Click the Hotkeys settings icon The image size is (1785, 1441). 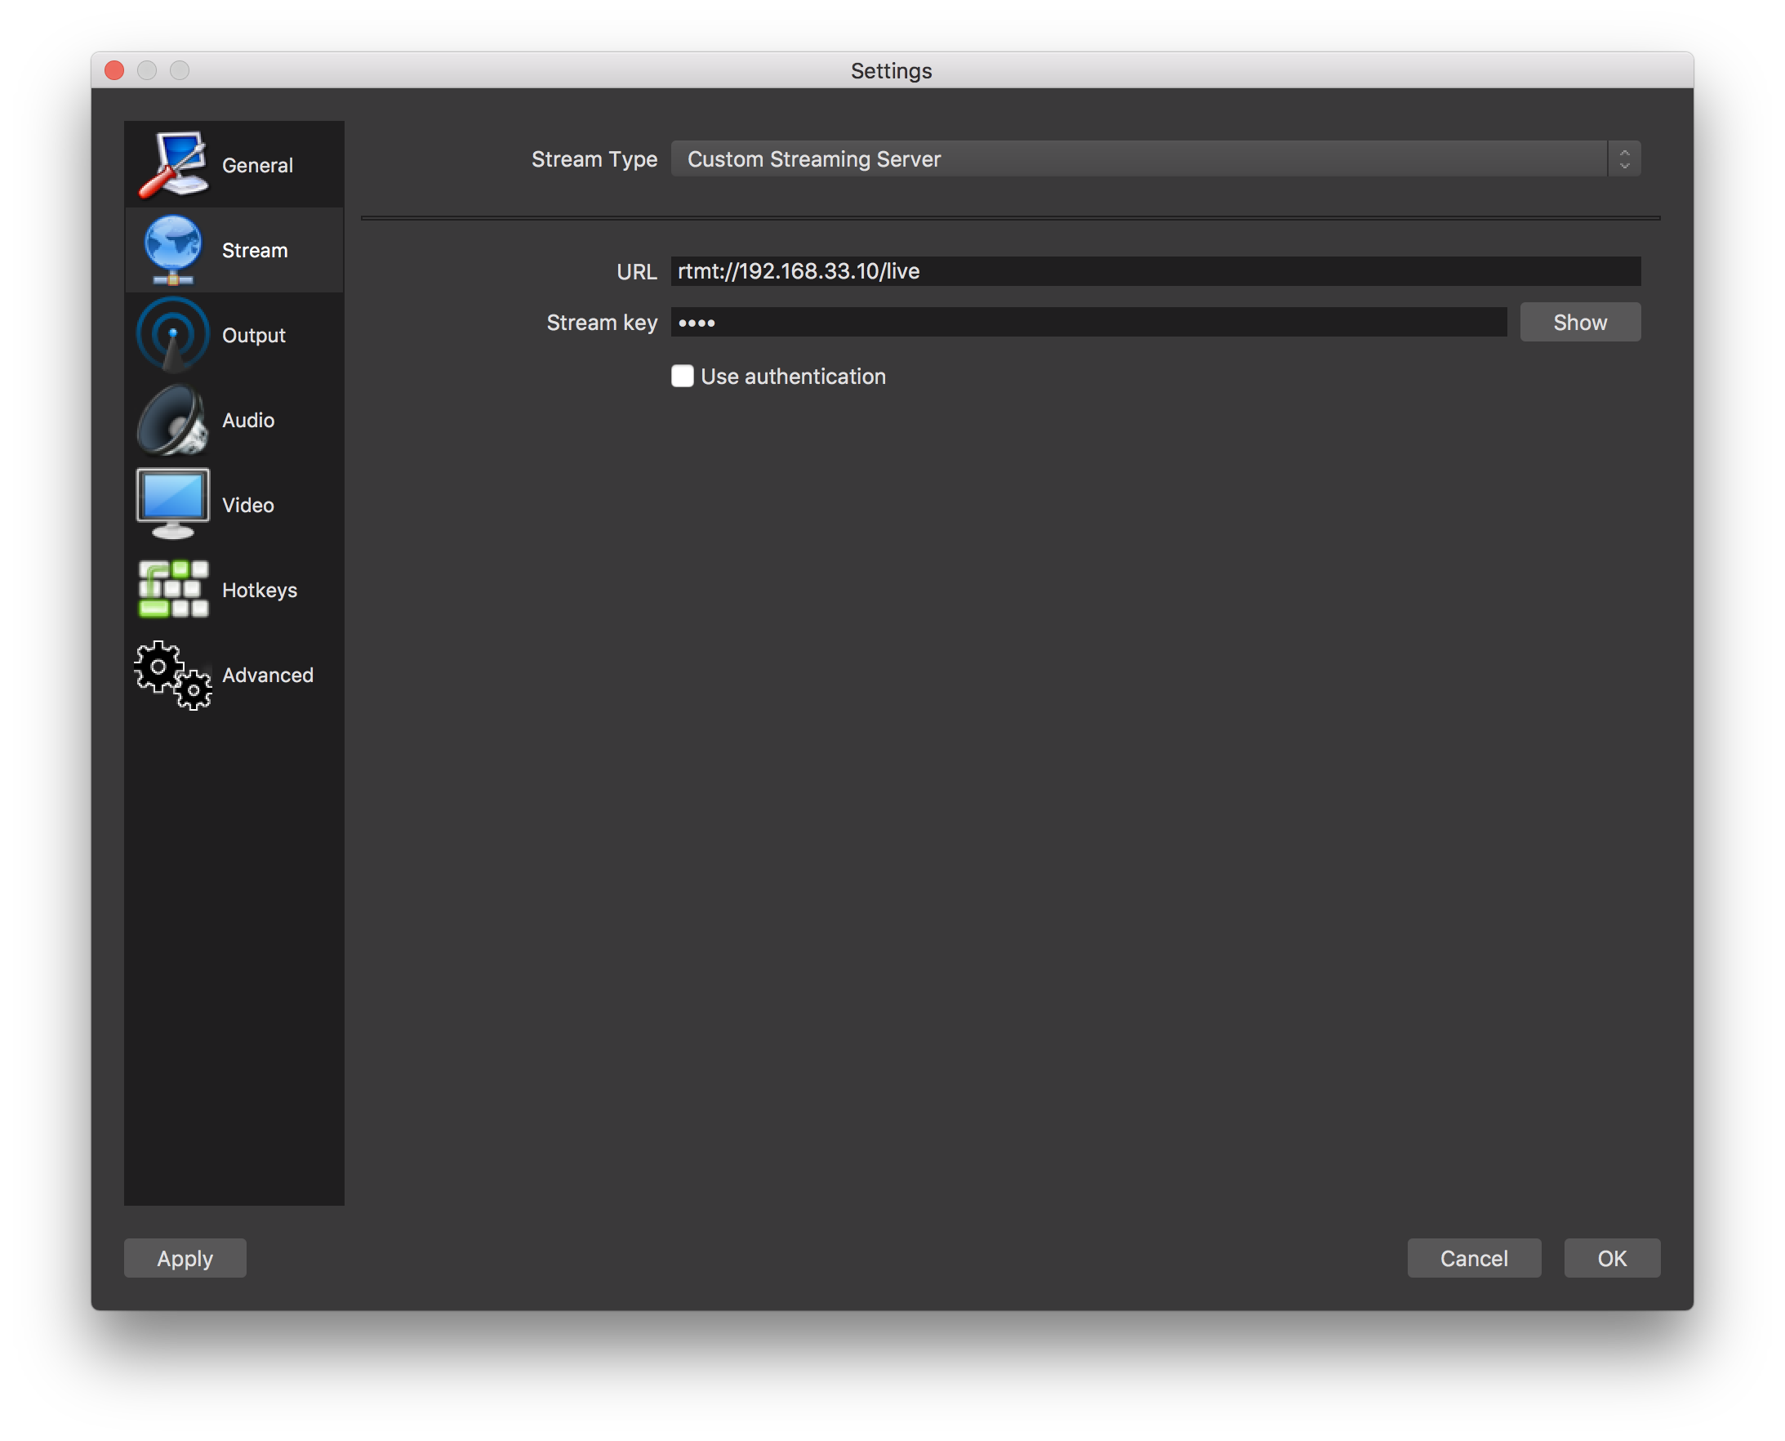pos(172,588)
